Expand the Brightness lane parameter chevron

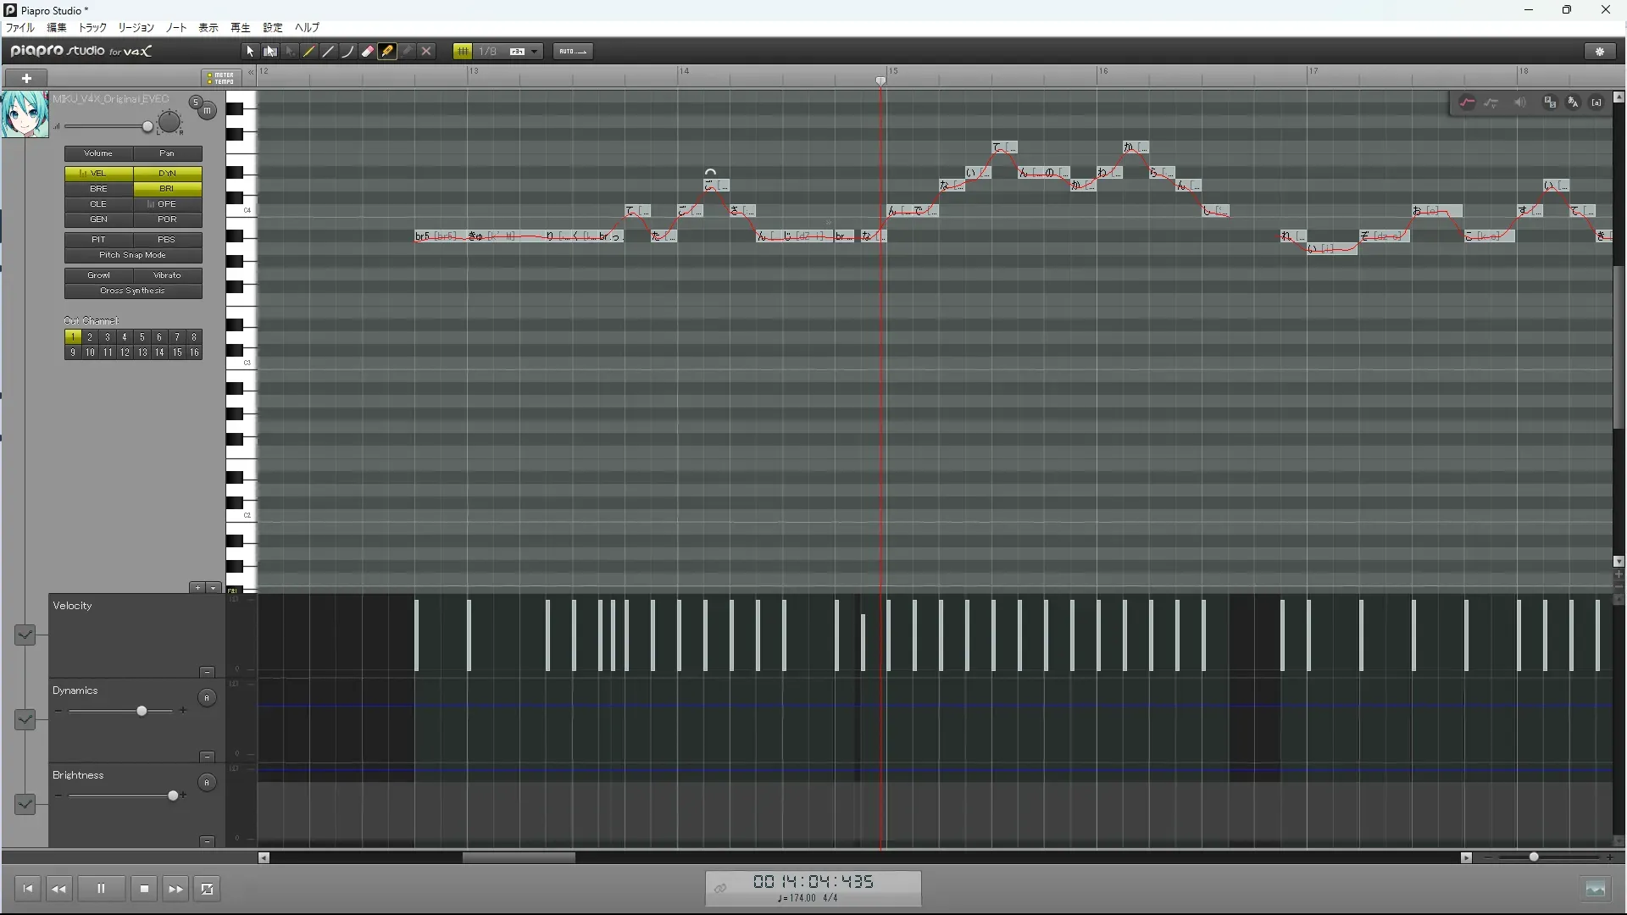pyautogui.click(x=25, y=804)
